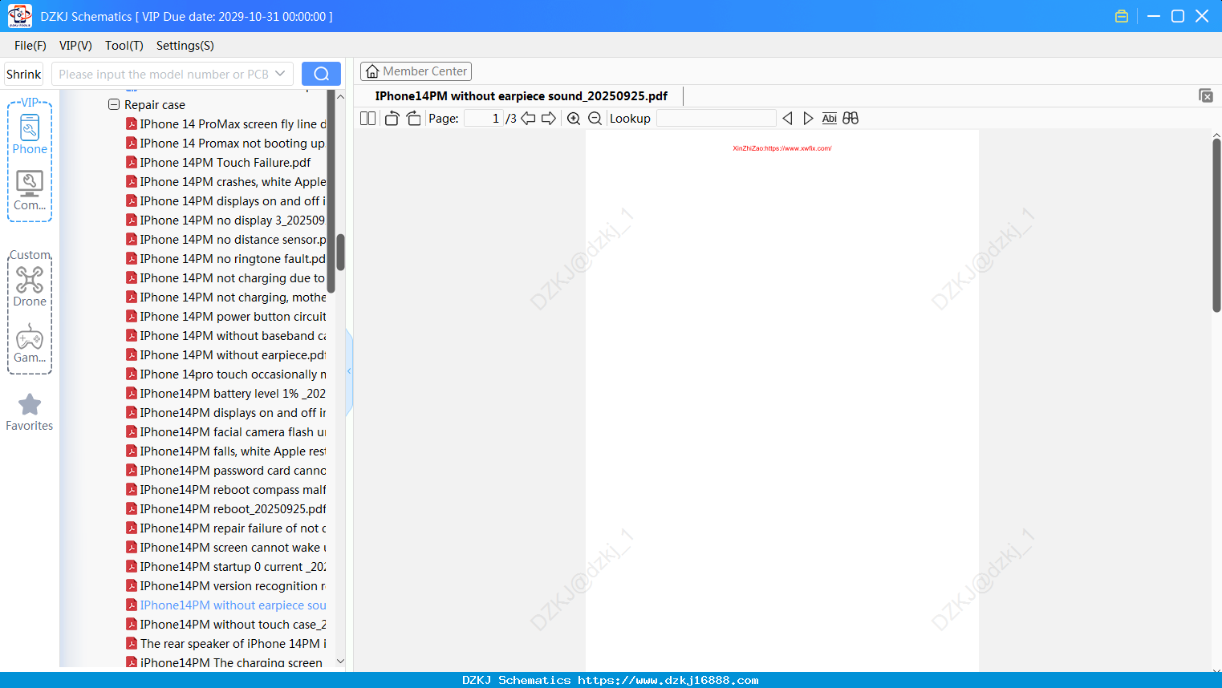Open the Member Center home button
Image resolution: width=1222 pixels, height=688 pixels.
click(x=416, y=71)
